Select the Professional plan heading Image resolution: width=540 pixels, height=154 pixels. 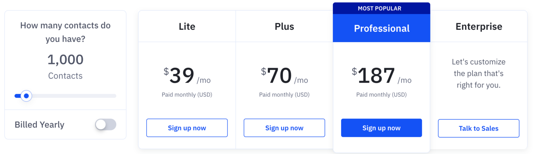click(381, 28)
